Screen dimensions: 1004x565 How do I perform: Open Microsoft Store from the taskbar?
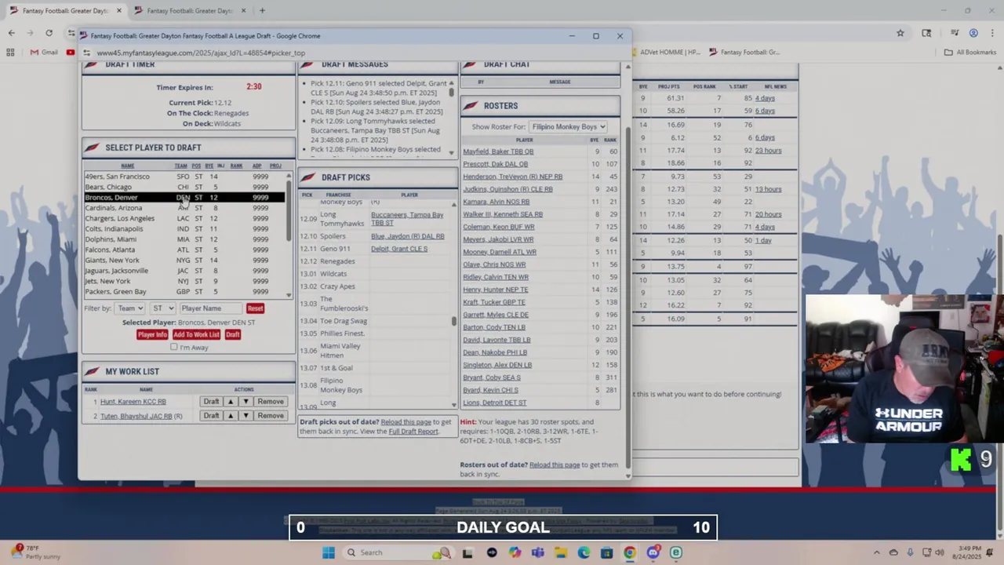click(x=606, y=552)
